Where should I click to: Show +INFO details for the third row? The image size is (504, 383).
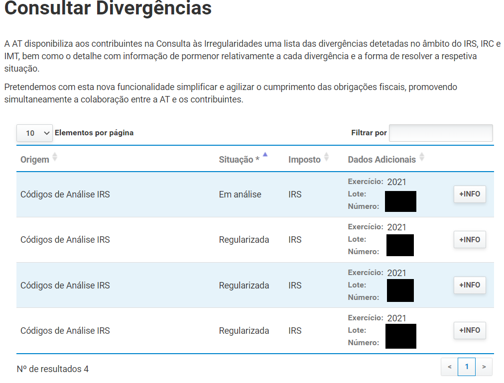click(469, 285)
